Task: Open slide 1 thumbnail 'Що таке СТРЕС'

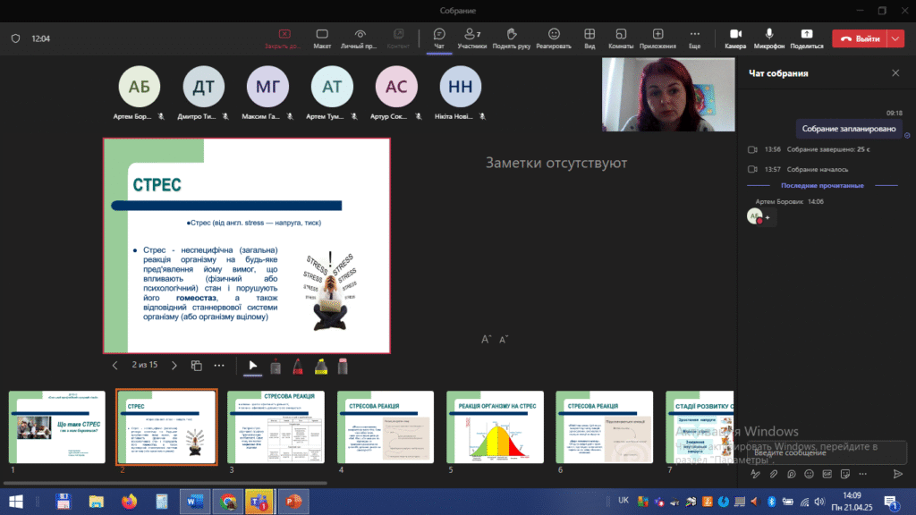Action: [x=57, y=426]
